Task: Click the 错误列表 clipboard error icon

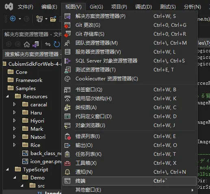Action: pyautogui.click(x=67, y=136)
